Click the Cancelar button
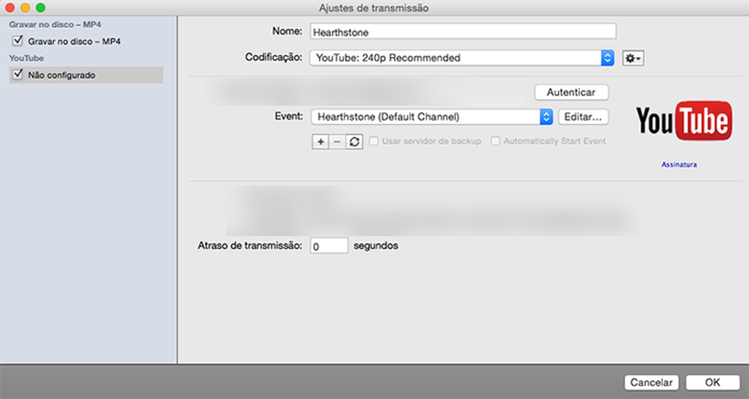Screen dimensions: 749x399 [651, 382]
